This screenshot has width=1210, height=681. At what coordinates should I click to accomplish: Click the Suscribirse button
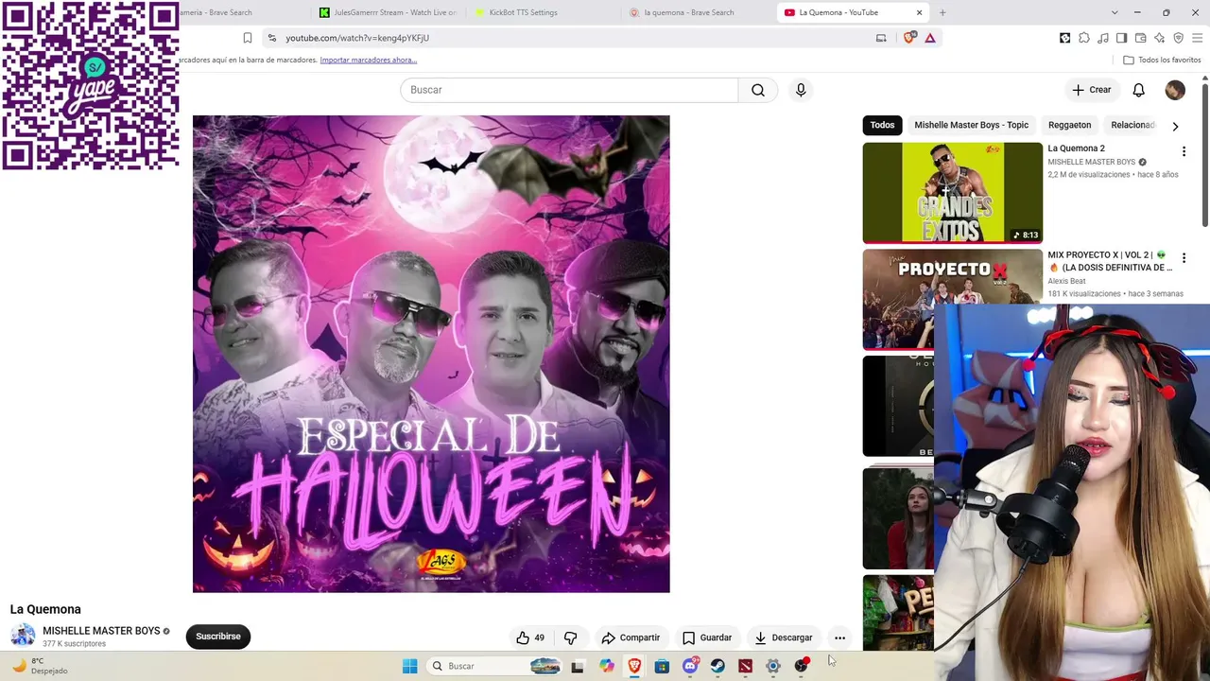pos(218,637)
